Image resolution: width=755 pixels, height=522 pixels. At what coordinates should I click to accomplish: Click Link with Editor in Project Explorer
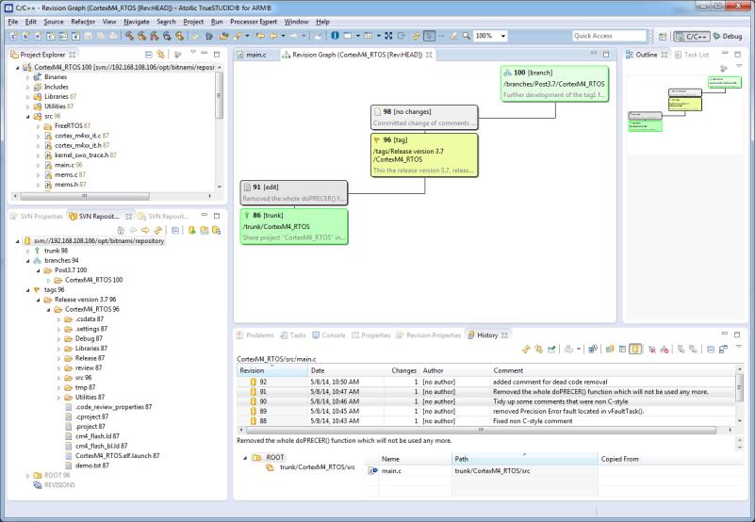(x=162, y=55)
